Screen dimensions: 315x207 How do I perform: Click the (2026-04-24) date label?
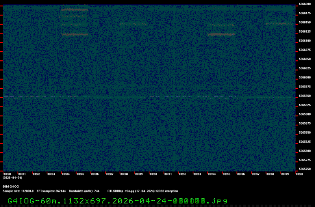(x=12, y=178)
